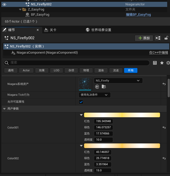
Task: Select the 效果 filter button
Action: pyautogui.click(x=42, y=71)
